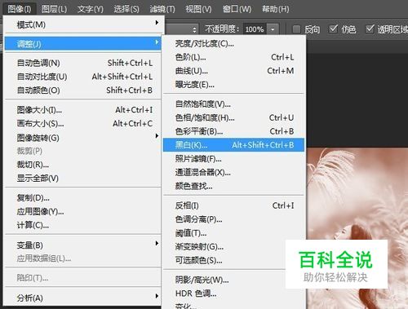The image size is (408, 309).
Task: Expand the 调整(J) submenu
Action: (83, 43)
